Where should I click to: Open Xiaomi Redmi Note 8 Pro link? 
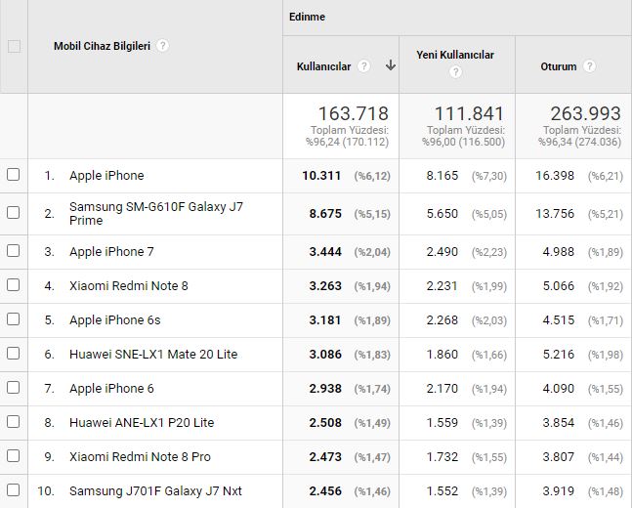click(x=140, y=456)
